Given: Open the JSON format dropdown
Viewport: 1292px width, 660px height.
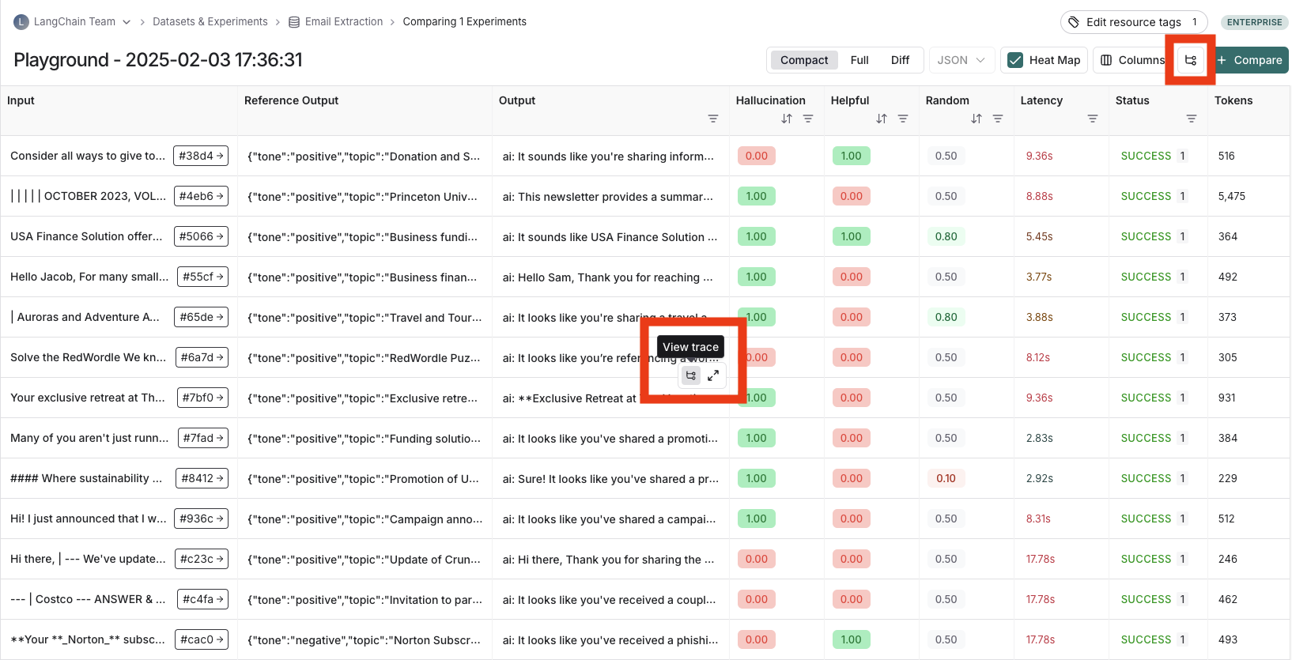Looking at the screenshot, I should [961, 60].
